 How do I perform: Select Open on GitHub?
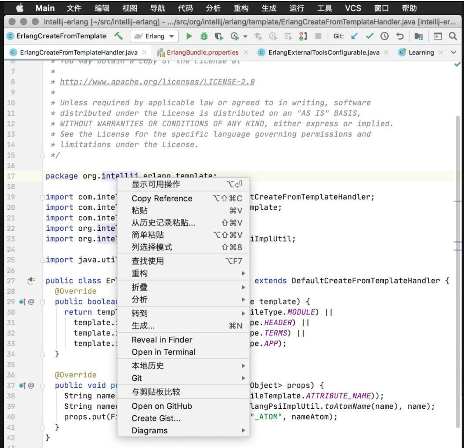click(183, 406)
